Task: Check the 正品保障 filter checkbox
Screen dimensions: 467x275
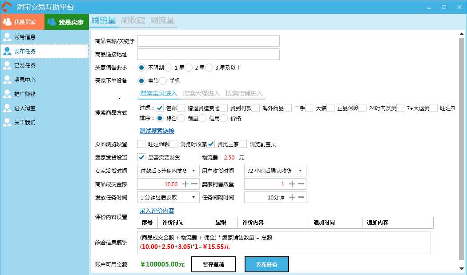Action: [330, 108]
